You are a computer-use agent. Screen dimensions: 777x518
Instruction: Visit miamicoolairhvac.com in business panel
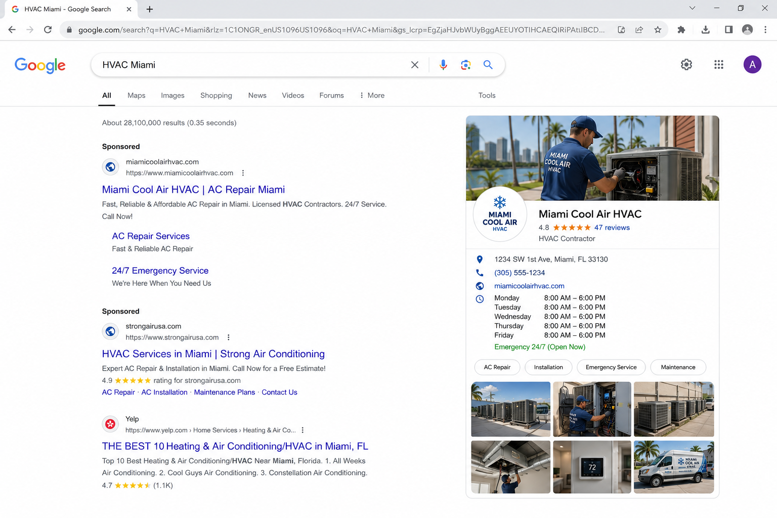(x=529, y=286)
